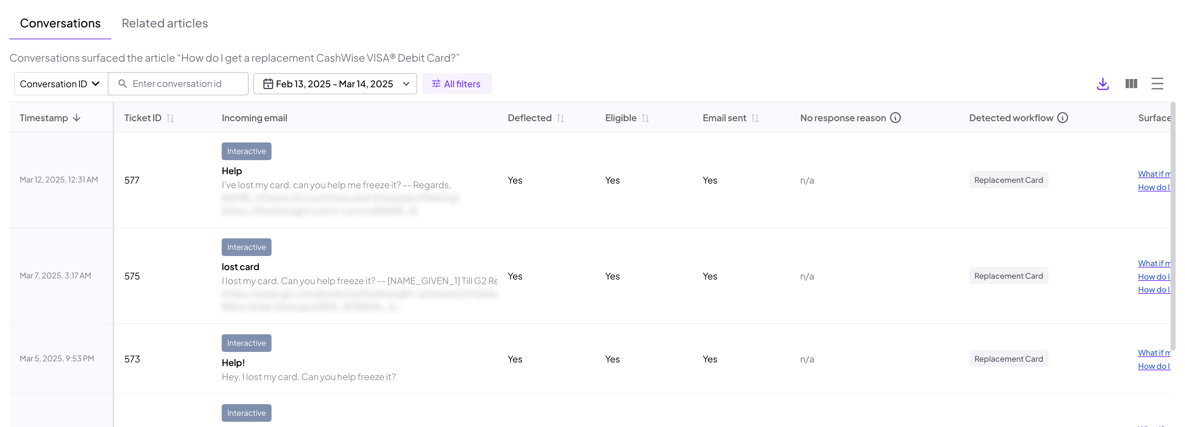The width and height of the screenshot is (1185, 427).
Task: Select ticket ID 575
Action: coord(131,276)
